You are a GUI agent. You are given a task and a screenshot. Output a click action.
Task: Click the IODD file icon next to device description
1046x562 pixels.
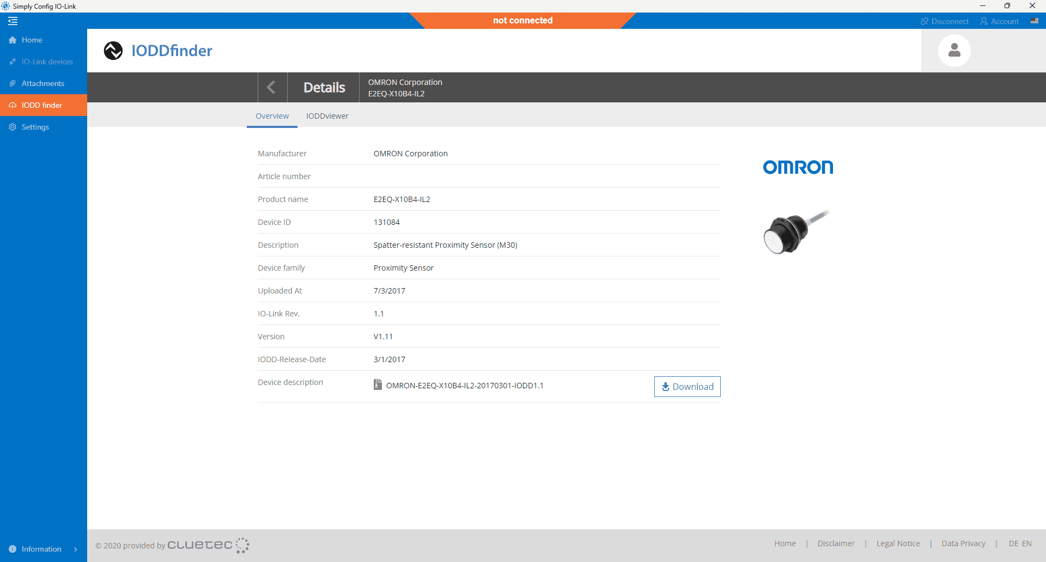378,384
